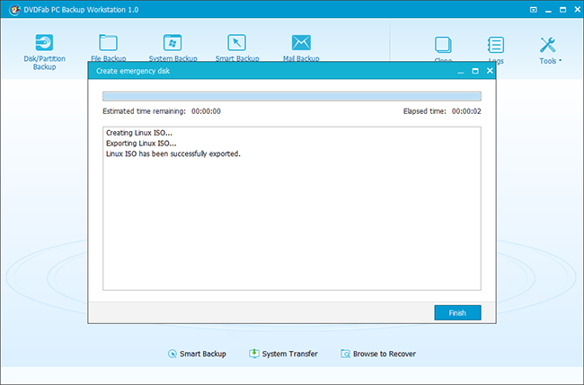Click the Elapsed time value 00:00:02
Viewport: 584px width, 385px height.
point(466,111)
